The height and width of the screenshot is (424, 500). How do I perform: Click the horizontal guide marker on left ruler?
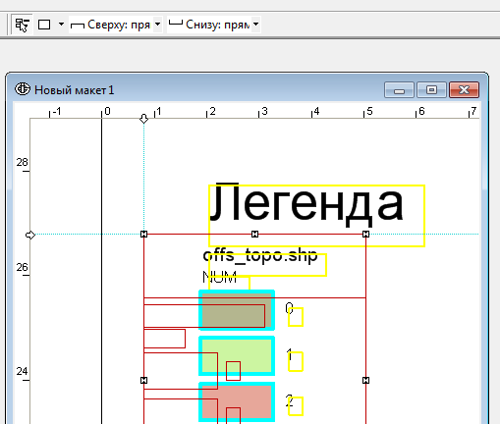(30, 235)
